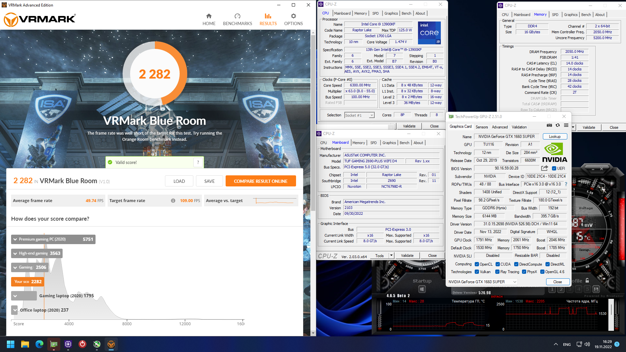This screenshot has height=352, width=626.
Task: Take GPU-Z screenshot with camera icon
Action: (549, 125)
